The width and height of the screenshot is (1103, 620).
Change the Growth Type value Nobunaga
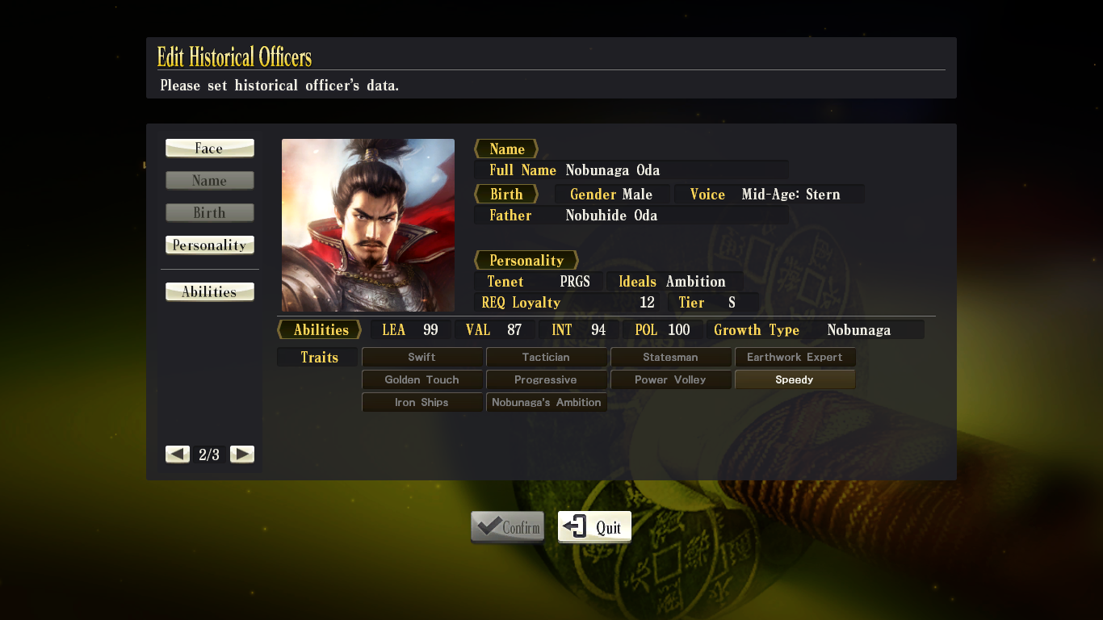(x=859, y=330)
